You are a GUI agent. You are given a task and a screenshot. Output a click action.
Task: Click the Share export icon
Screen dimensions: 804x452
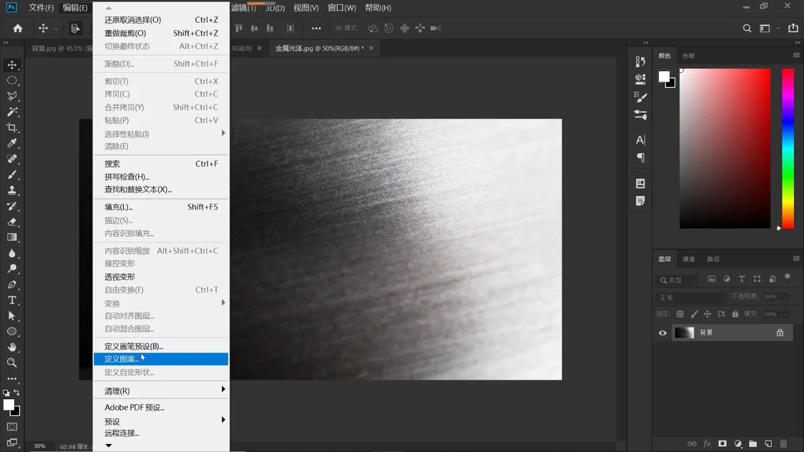point(793,28)
